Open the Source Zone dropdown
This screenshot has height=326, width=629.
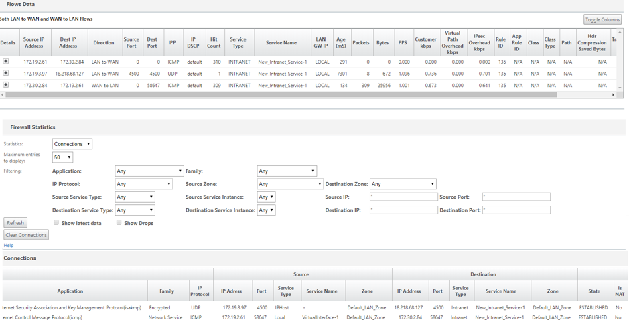(290, 184)
